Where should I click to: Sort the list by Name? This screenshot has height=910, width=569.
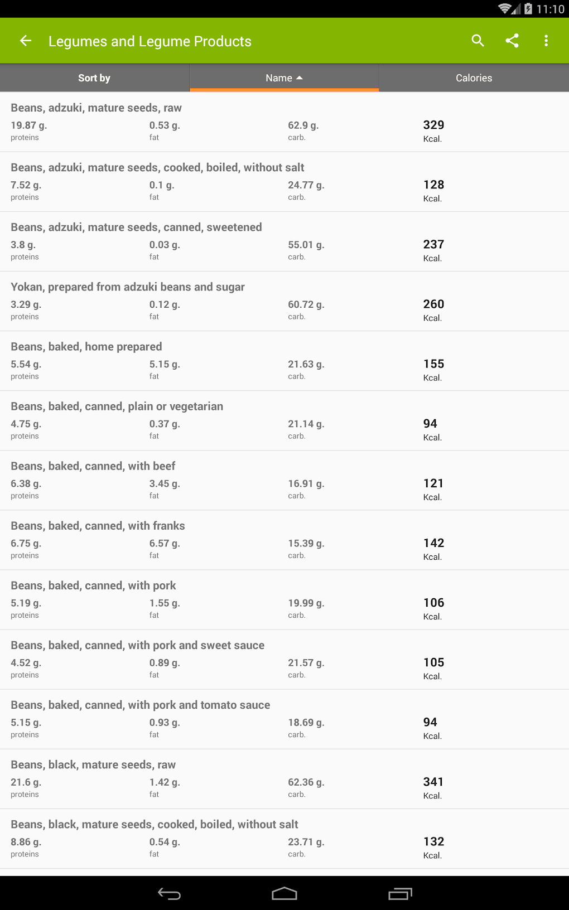pyautogui.click(x=279, y=78)
